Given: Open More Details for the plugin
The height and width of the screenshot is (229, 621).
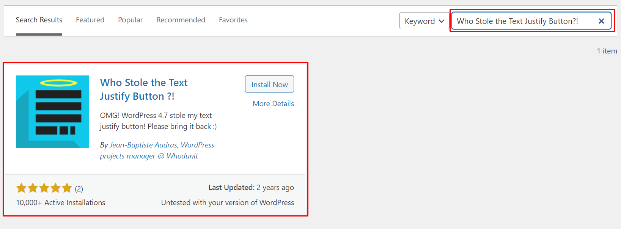Looking at the screenshot, I should (x=273, y=103).
